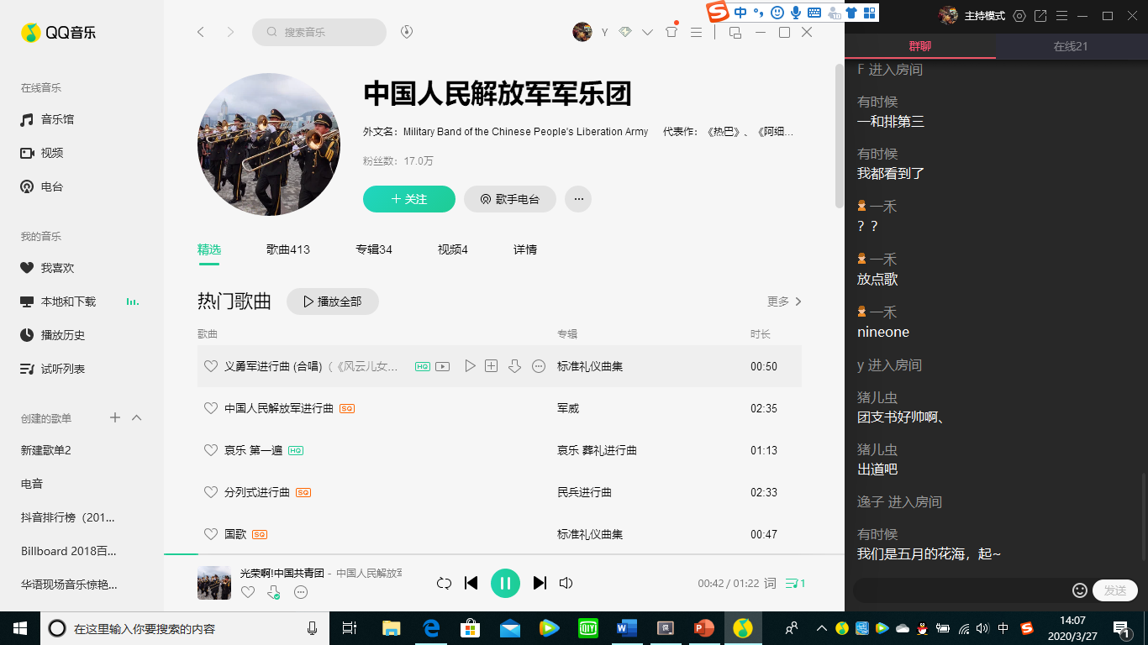This screenshot has width=1148, height=645.
Task: Click the audio recognition icon beside search
Action: [407, 32]
